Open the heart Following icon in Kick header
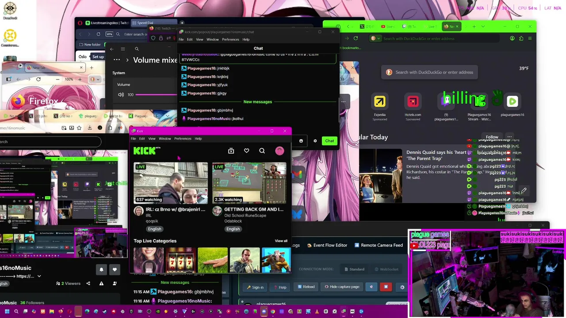 click(x=247, y=151)
